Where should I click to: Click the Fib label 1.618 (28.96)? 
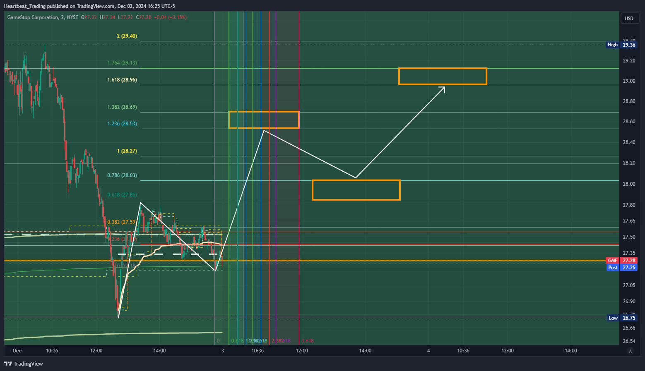point(122,80)
